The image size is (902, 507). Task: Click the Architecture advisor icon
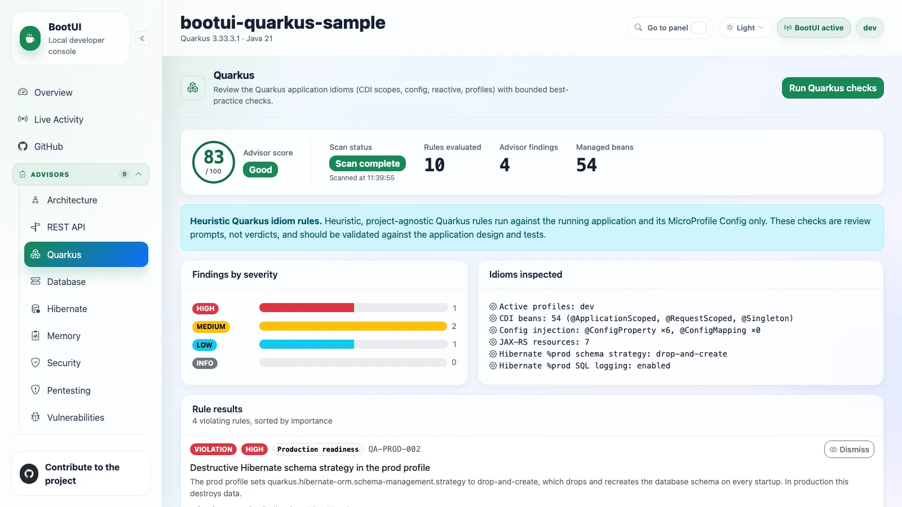(x=36, y=200)
